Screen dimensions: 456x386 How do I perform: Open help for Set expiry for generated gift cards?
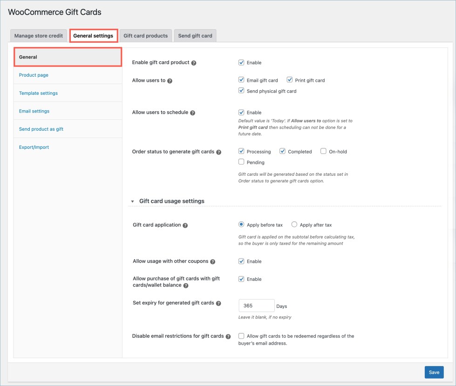(x=218, y=303)
